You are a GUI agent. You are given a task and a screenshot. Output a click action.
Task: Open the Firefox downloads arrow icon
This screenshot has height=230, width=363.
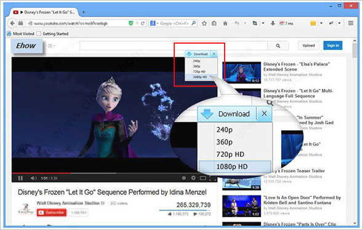[273, 23]
